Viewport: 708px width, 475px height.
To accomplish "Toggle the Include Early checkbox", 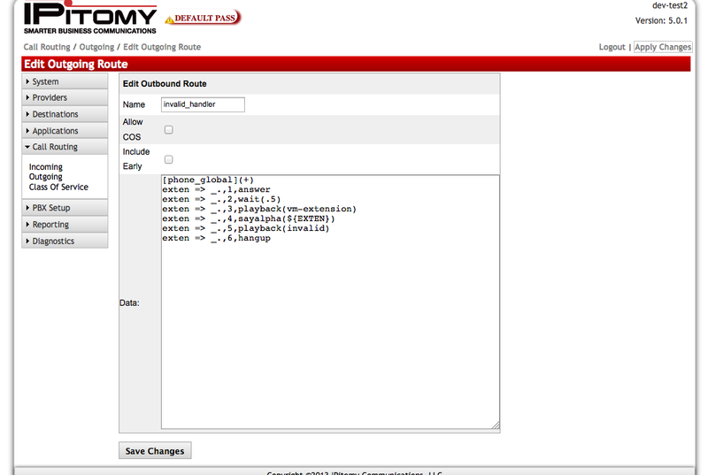I will 169,160.
